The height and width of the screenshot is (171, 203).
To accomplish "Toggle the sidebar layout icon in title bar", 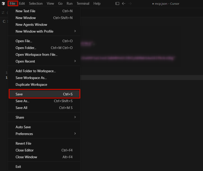I will [x=117, y=4].
